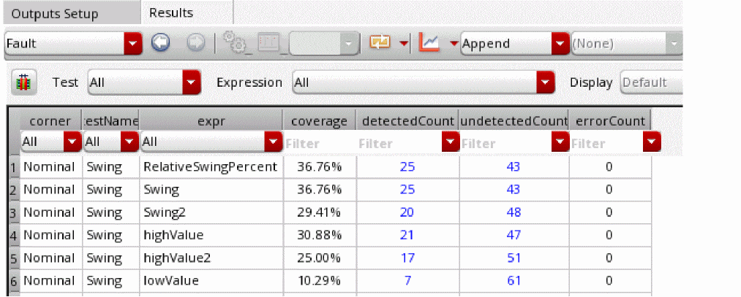741x297 pixels.
Task: Select the highValue2 expression cell
Action: (211, 258)
